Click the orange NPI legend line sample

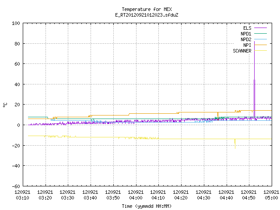[x=260, y=45]
